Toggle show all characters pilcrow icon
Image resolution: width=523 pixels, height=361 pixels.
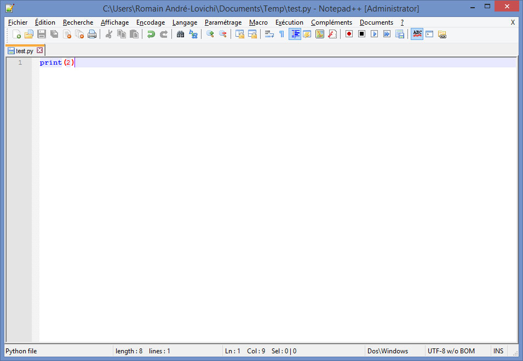[x=282, y=34]
